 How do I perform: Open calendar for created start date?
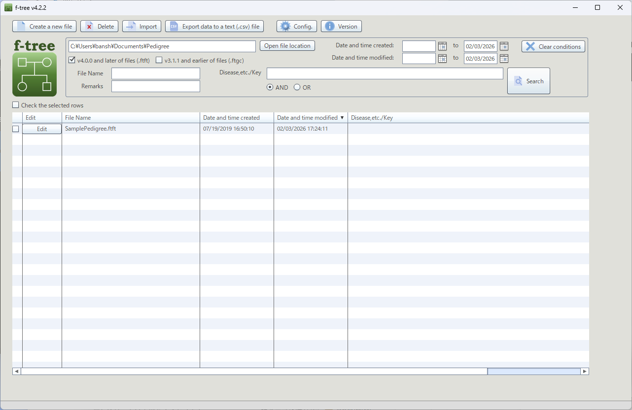(x=442, y=46)
